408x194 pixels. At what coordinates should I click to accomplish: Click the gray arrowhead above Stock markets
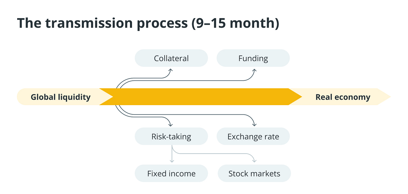tap(254, 161)
